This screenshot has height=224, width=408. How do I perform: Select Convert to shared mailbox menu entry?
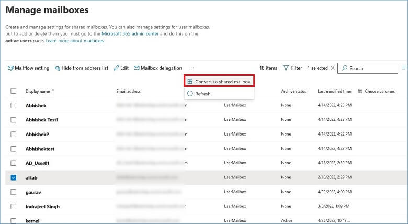219,81
